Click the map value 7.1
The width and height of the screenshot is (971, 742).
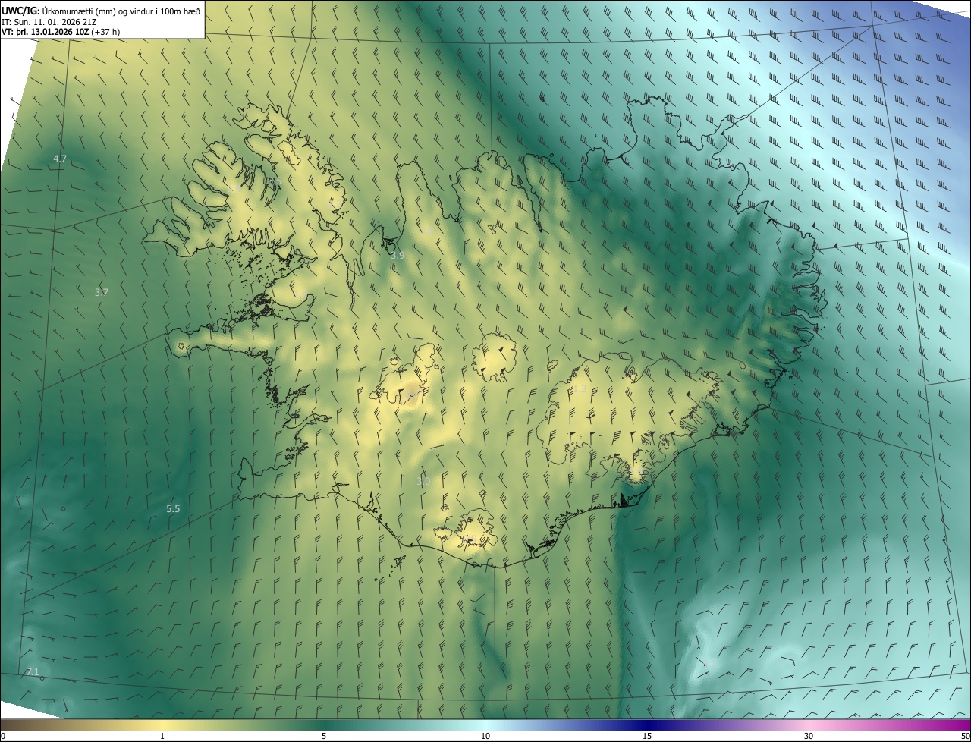click(x=32, y=671)
